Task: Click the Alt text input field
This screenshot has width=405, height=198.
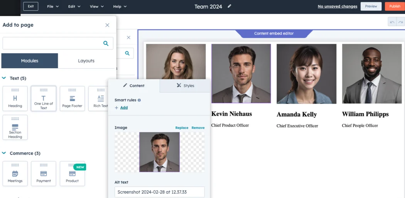Action: coord(160,192)
